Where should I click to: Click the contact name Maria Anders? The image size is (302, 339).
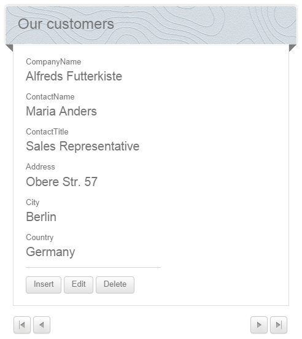[x=61, y=111]
